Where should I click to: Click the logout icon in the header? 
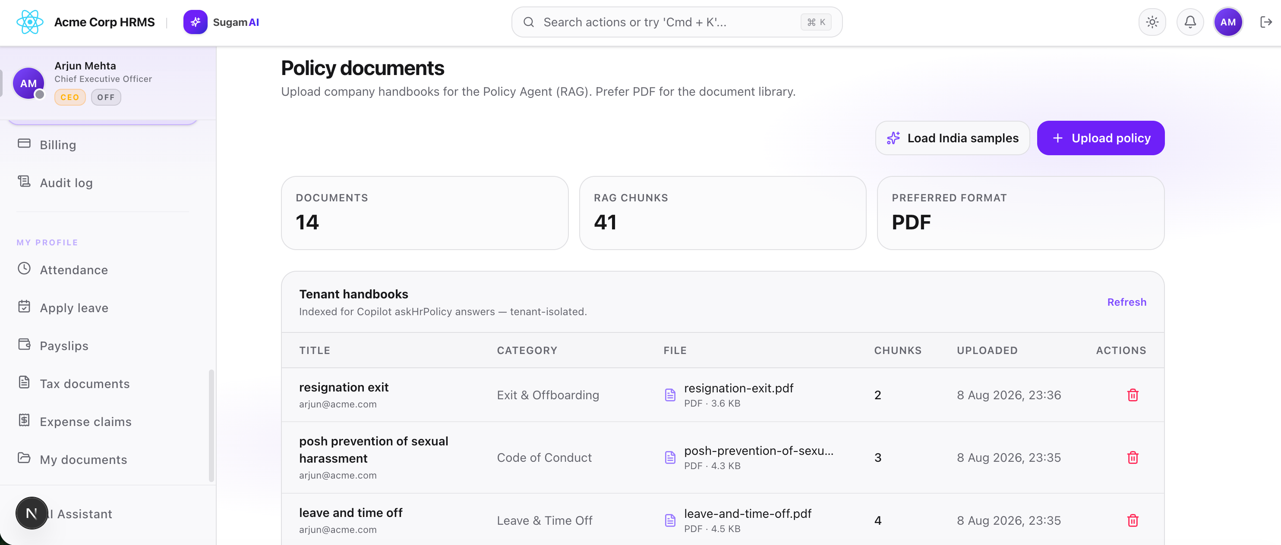click(x=1265, y=22)
